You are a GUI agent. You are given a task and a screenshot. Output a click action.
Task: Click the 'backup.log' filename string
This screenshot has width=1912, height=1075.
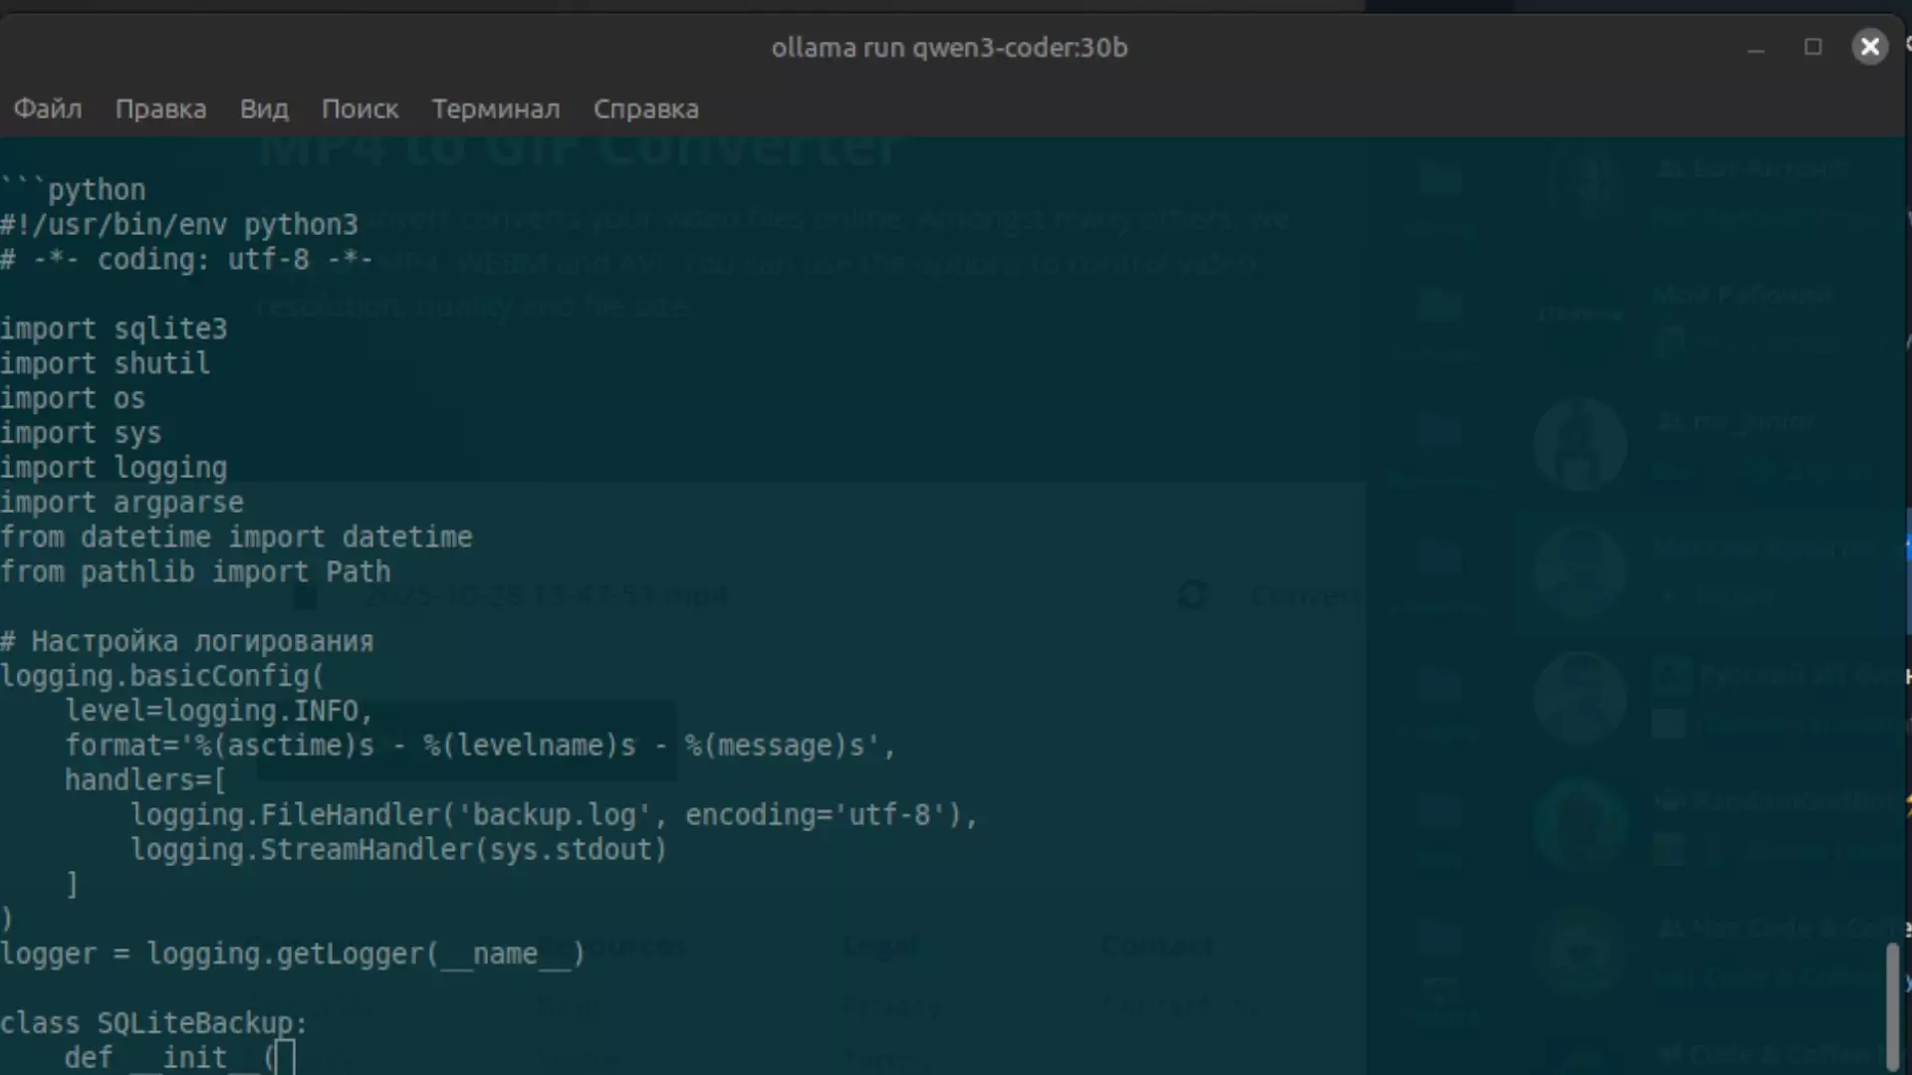coord(553,815)
